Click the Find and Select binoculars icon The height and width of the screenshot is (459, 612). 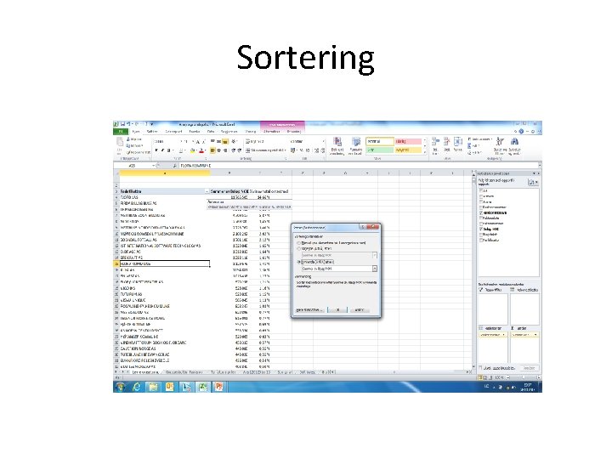pos(514,142)
